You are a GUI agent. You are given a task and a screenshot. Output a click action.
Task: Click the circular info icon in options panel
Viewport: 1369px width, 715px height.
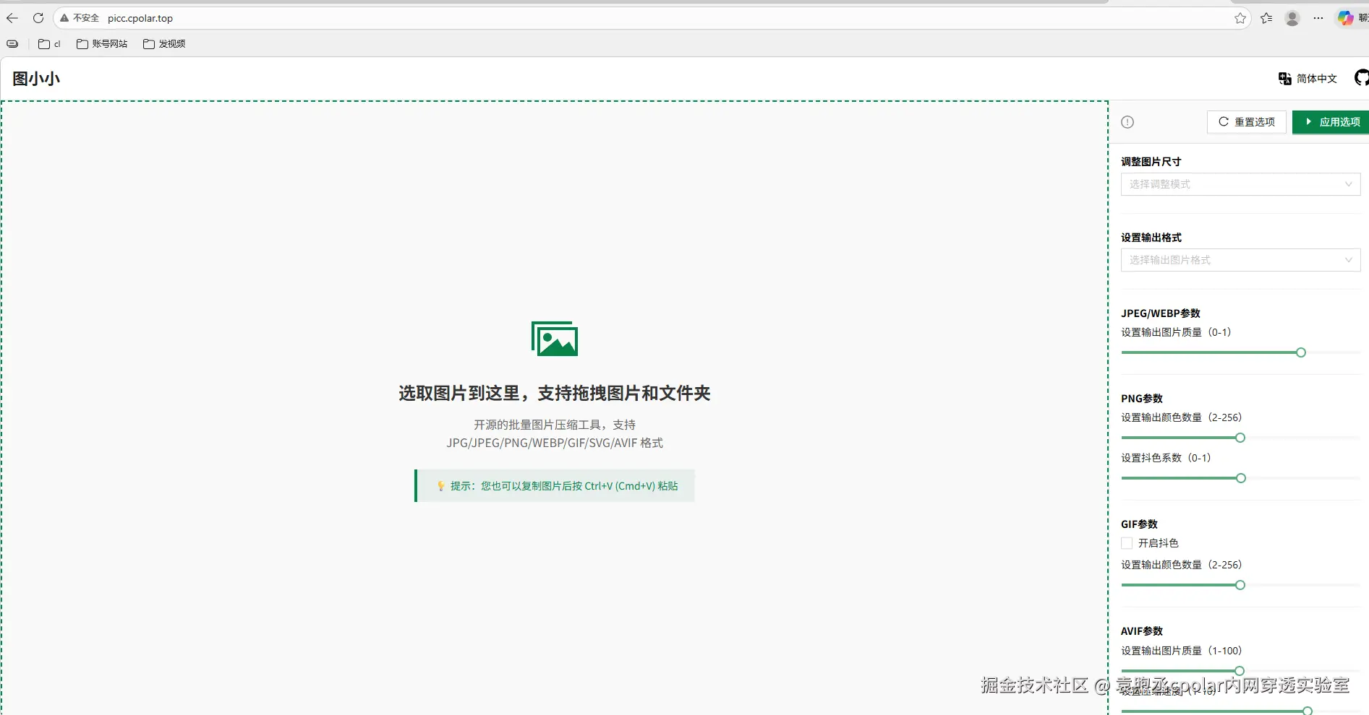1127,122
